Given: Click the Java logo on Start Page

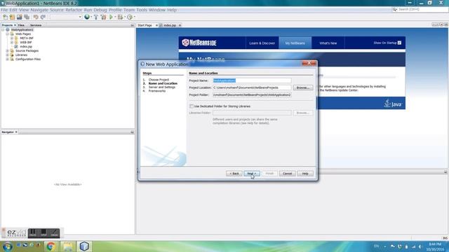Looking at the screenshot, I should point(393,104).
